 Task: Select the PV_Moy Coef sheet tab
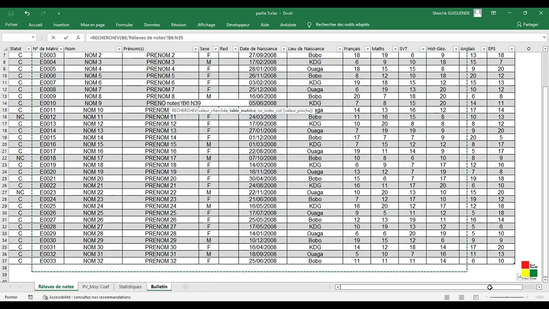click(x=96, y=287)
